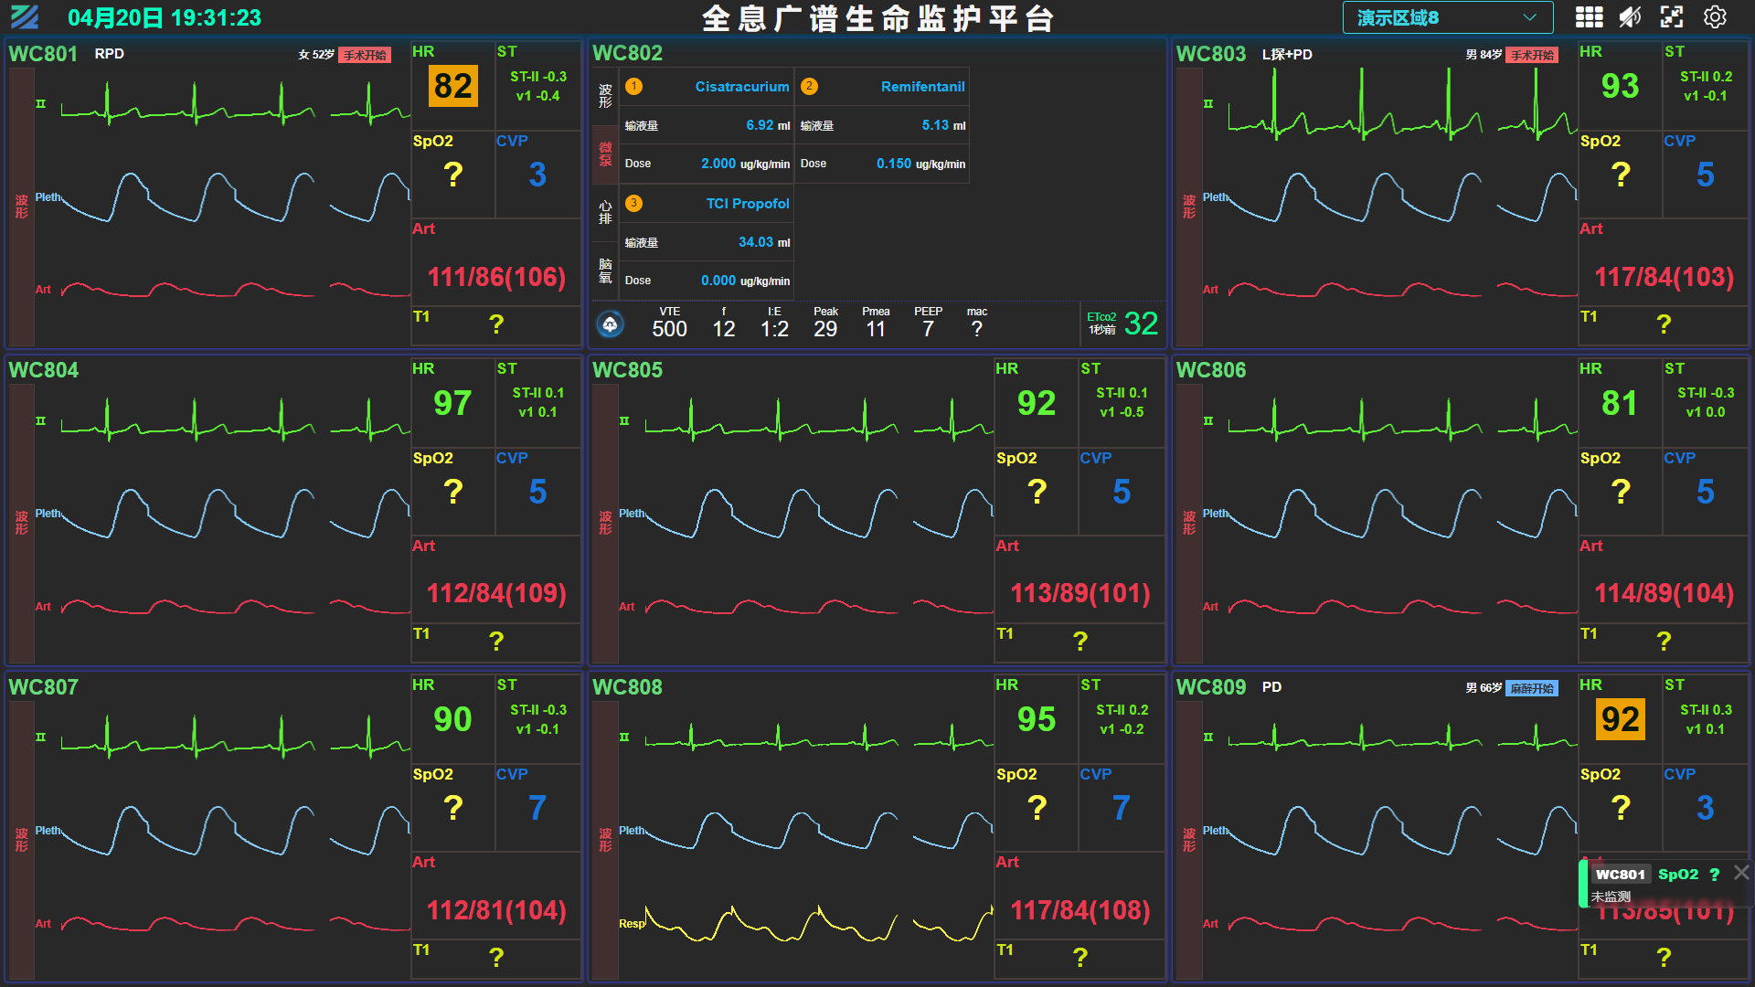Switch to 心排 tab in WC802
The height and width of the screenshot is (987, 1755).
tap(605, 212)
